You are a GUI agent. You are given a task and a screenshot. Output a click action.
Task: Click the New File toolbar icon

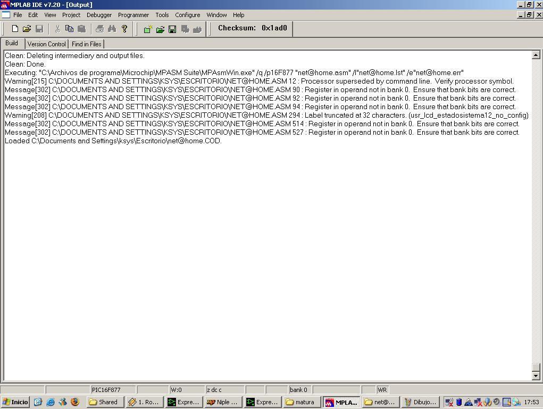15,29
